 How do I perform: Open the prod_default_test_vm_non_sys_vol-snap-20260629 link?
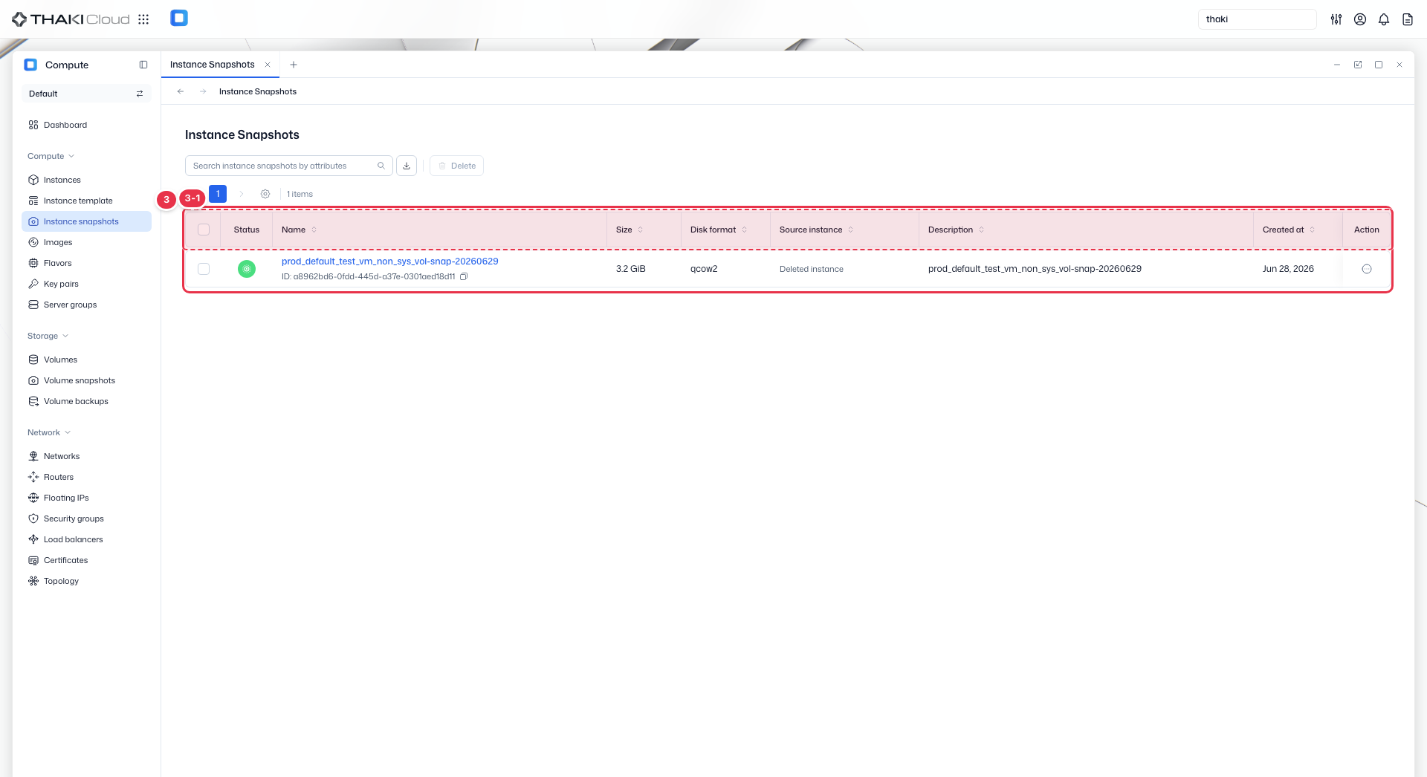(390, 261)
